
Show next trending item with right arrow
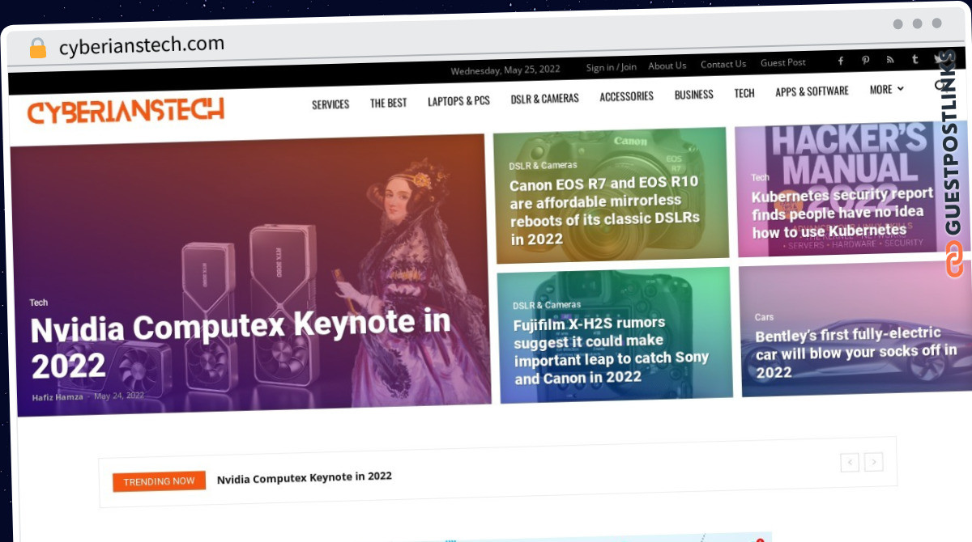click(x=873, y=462)
